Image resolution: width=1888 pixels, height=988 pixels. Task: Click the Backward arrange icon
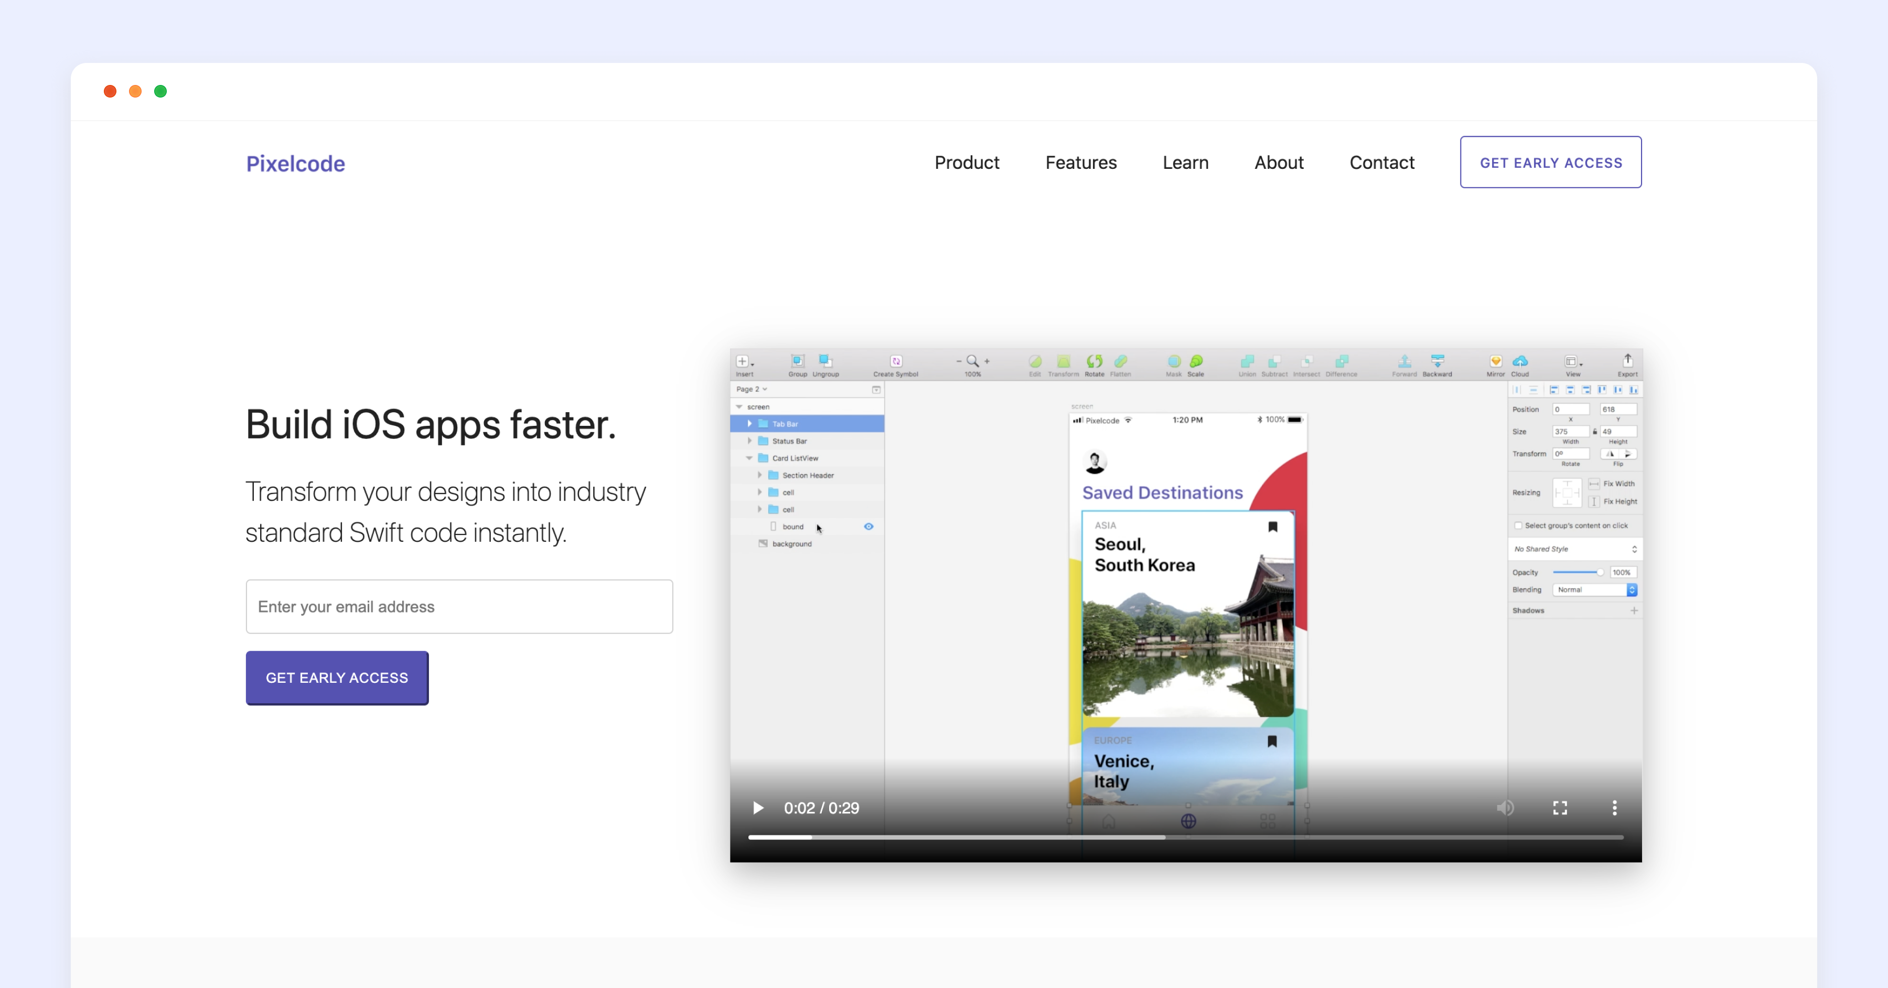pos(1438,361)
